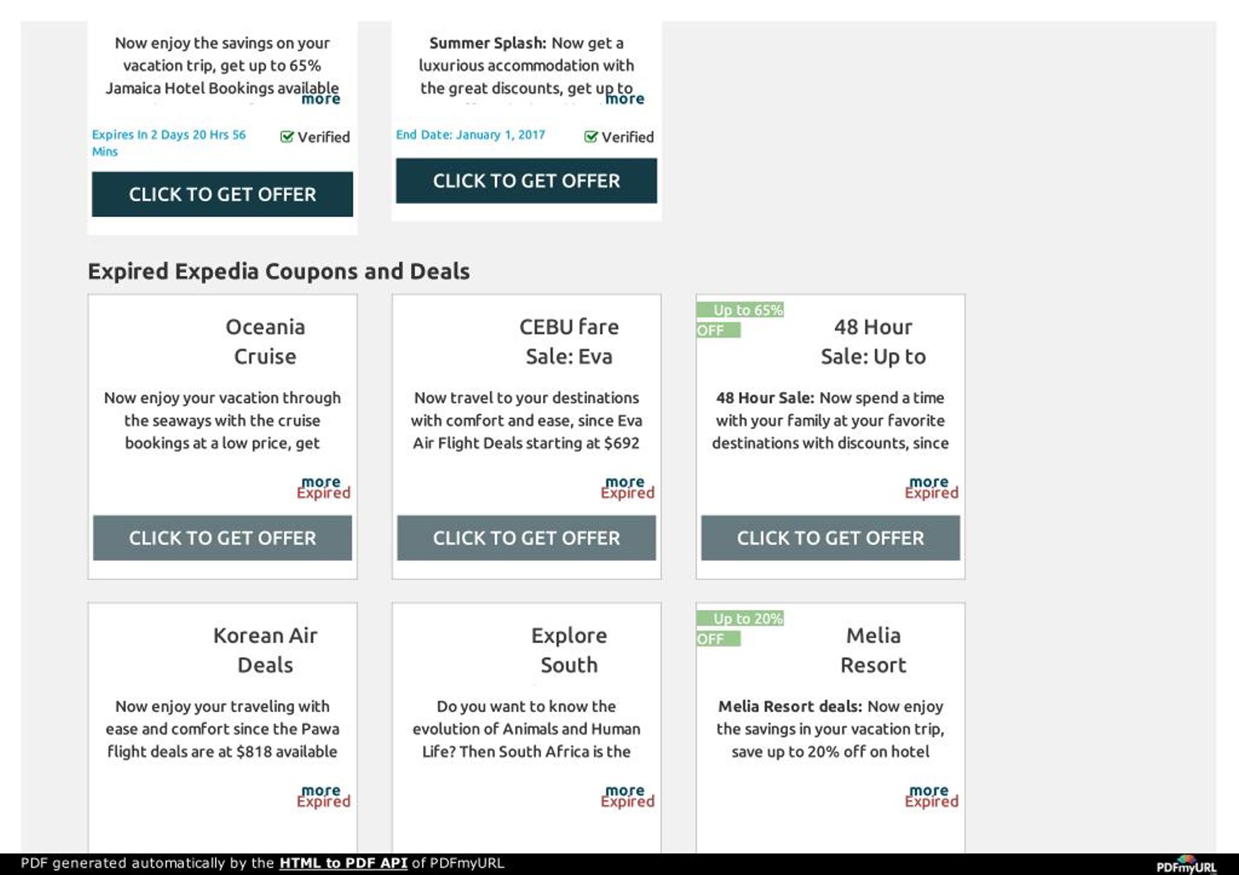Screen dimensions: 1239x875
Task: Click bold '48 Hour Sale:' description text
Action: tap(765, 398)
